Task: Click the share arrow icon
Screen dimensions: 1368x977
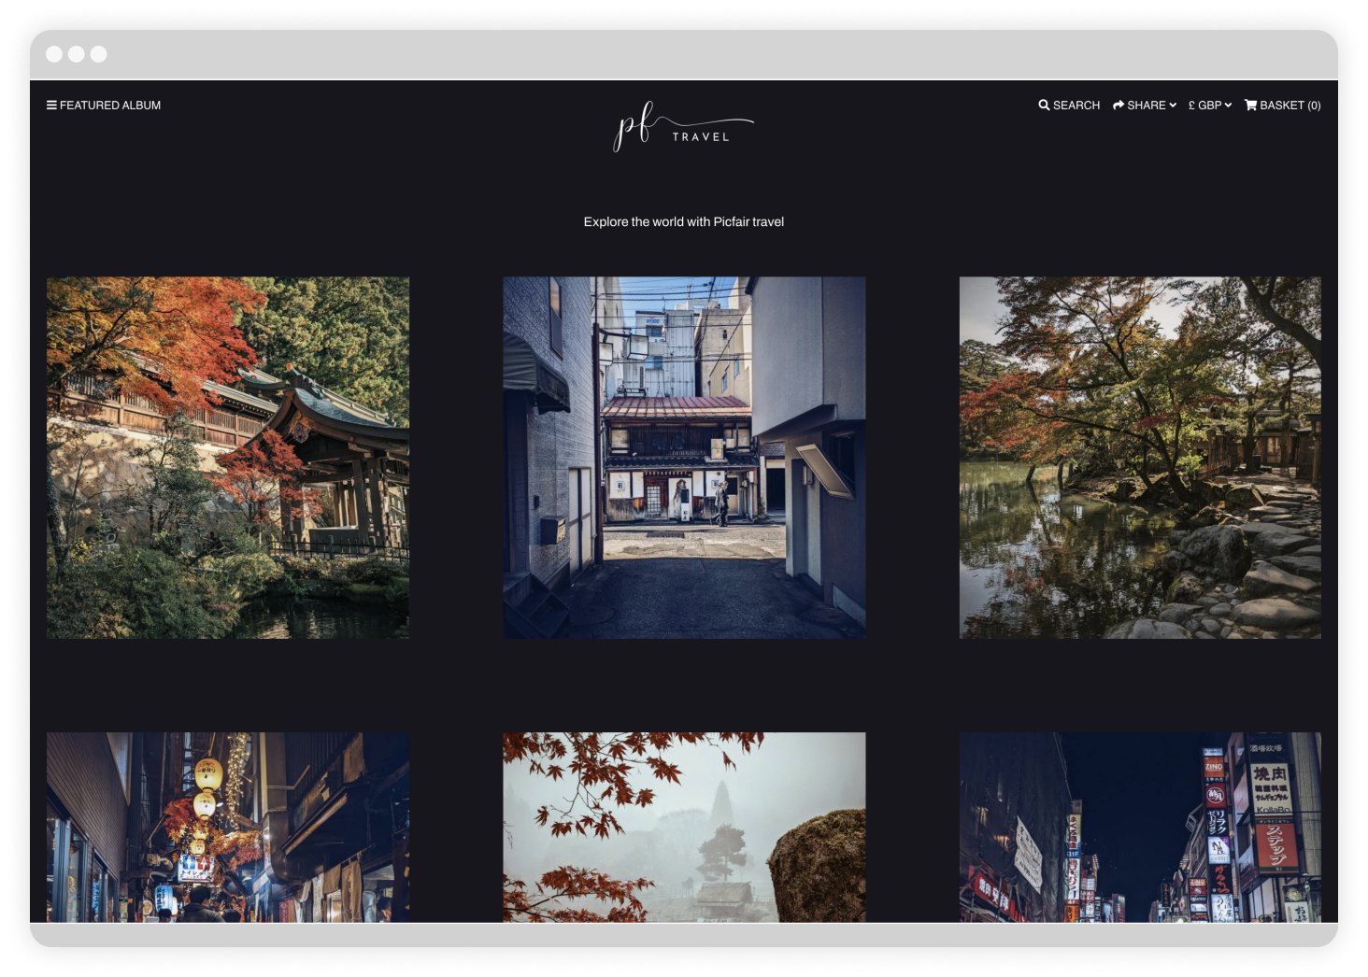Action: [x=1119, y=106]
